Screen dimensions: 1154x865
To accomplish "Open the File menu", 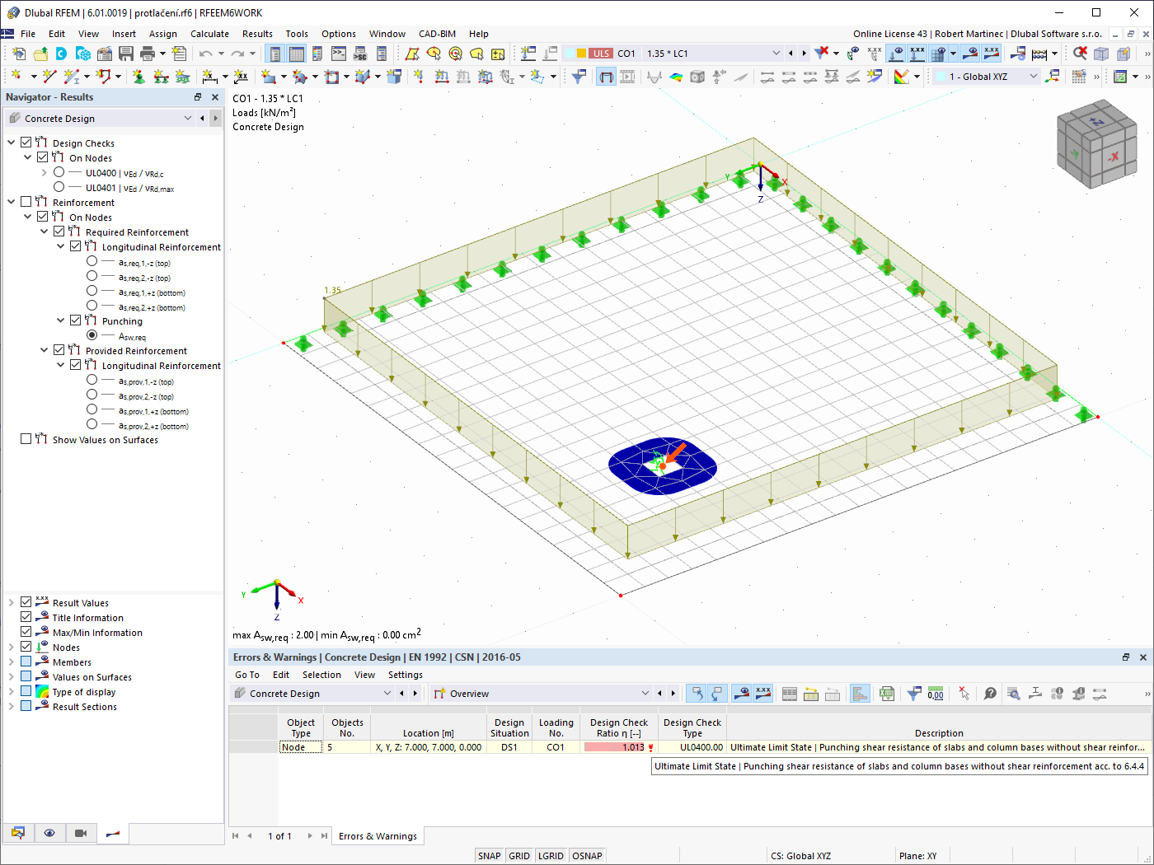I will [28, 34].
